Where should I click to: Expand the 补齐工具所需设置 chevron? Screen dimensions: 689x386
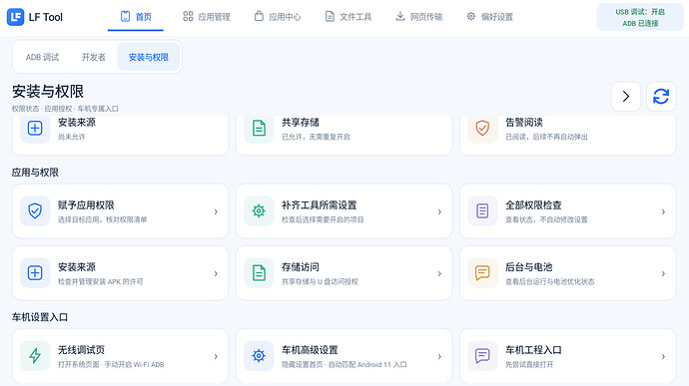click(439, 211)
